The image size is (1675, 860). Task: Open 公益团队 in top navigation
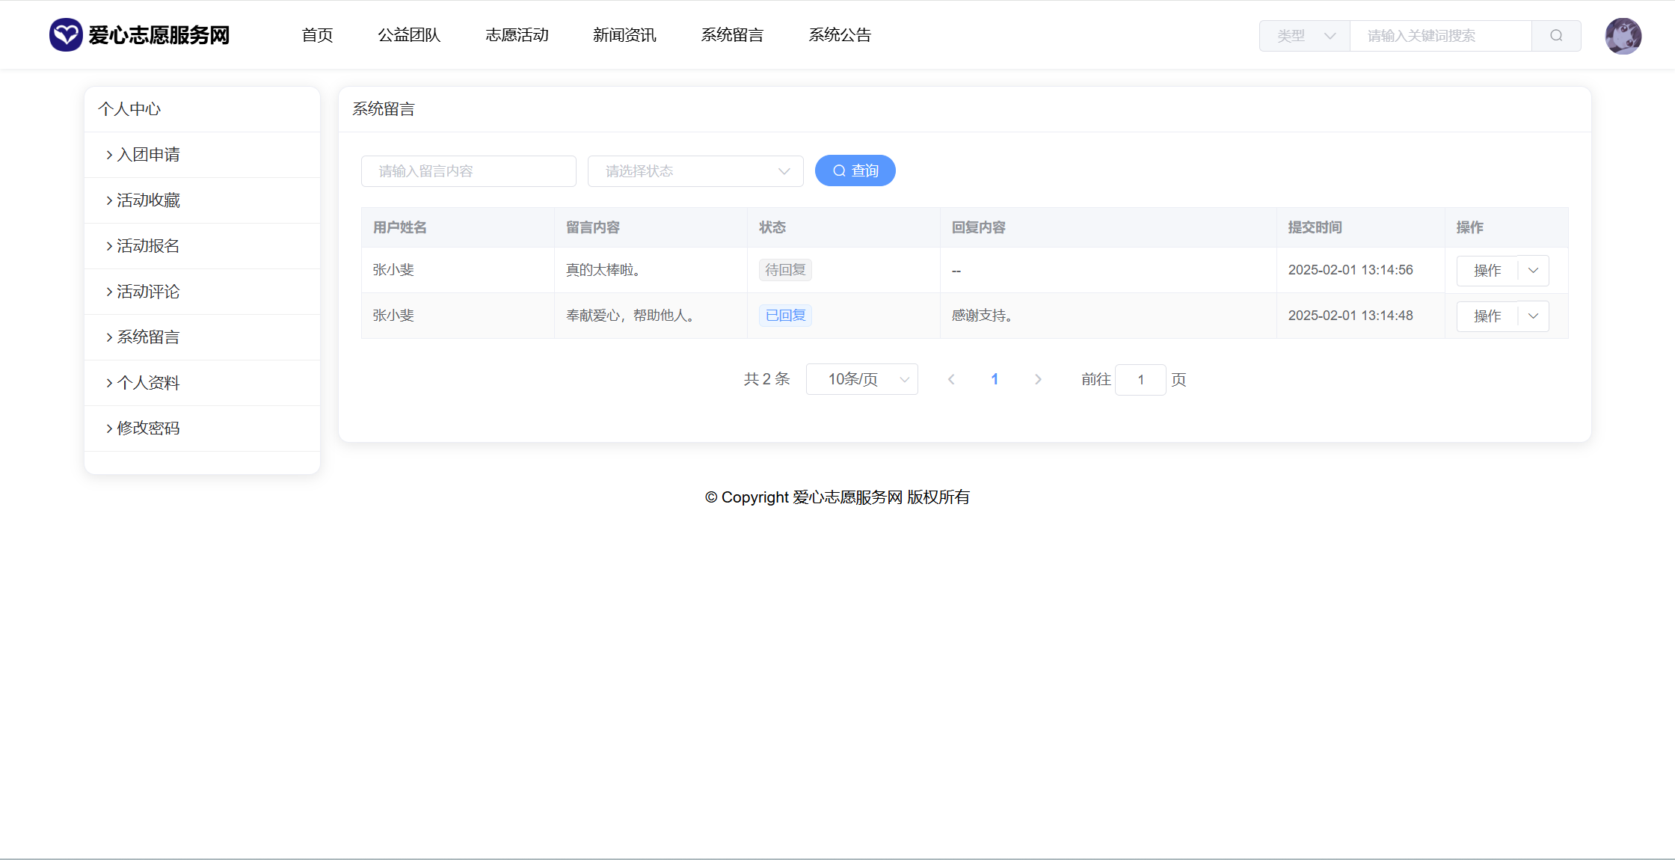tap(409, 35)
